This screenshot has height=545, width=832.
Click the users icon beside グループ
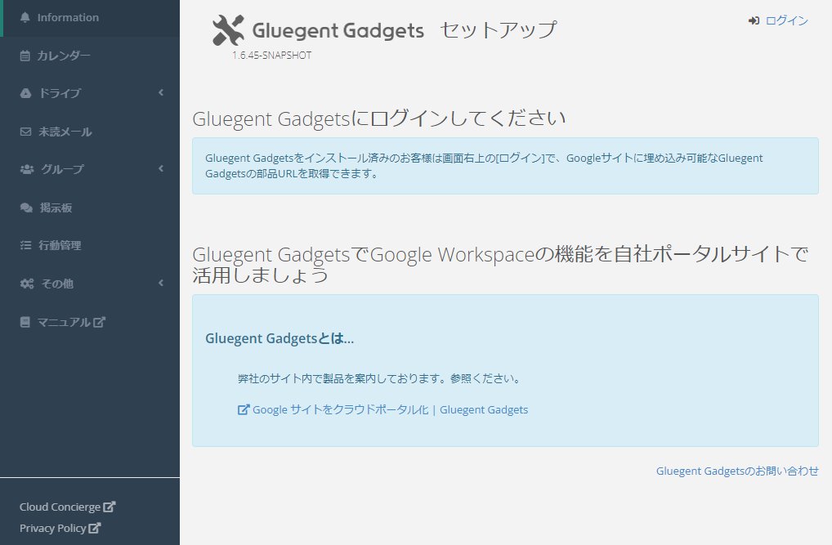click(x=26, y=169)
